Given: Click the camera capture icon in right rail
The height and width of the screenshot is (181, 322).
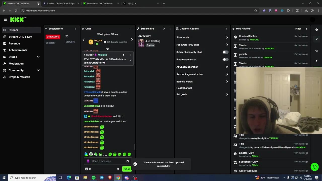Looking at the screenshot, I should [x=316, y=51].
